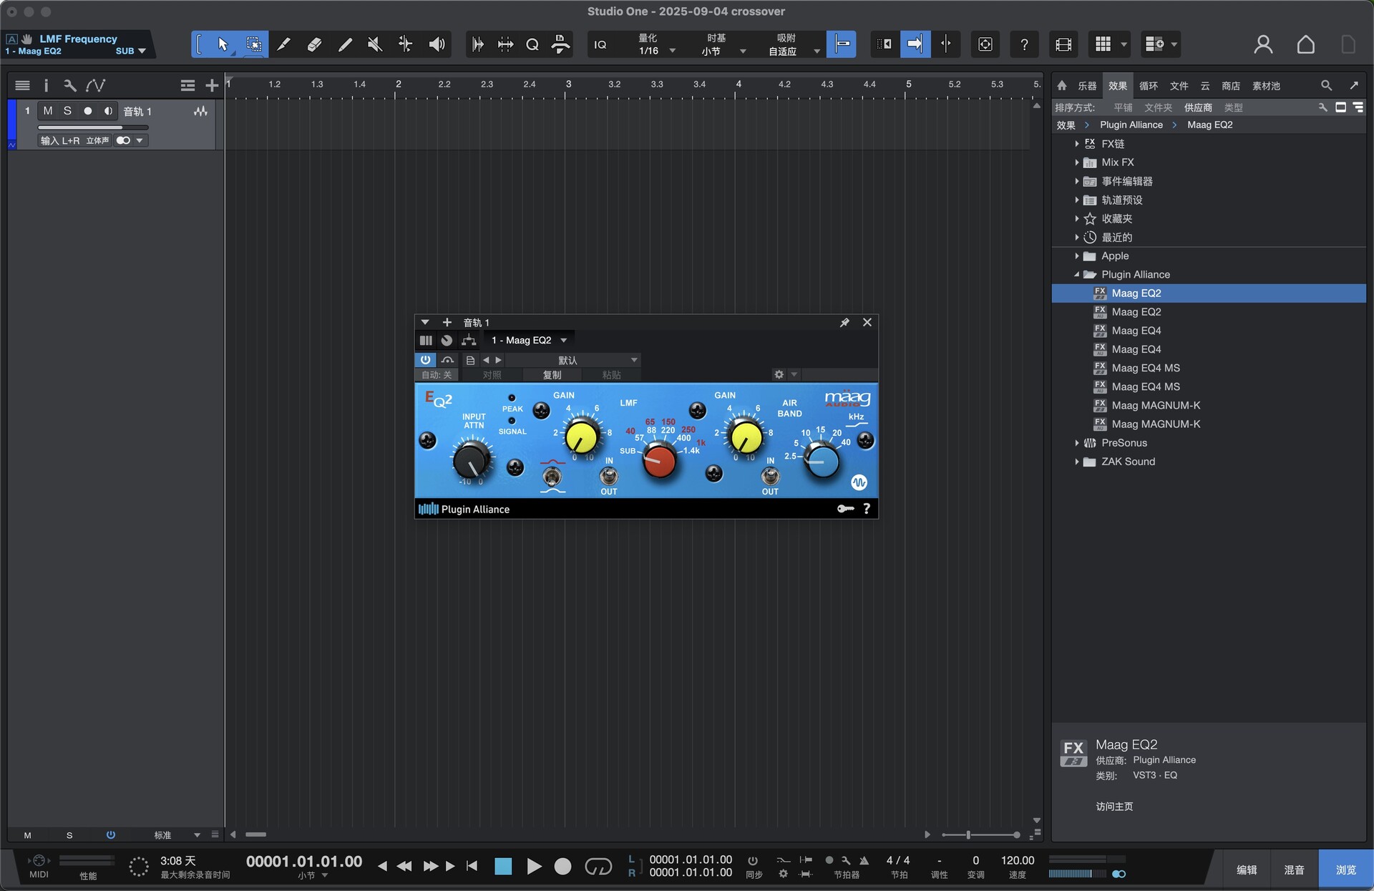This screenshot has width=1374, height=891.
Task: Select the Listen speaker tool
Action: [x=437, y=44]
